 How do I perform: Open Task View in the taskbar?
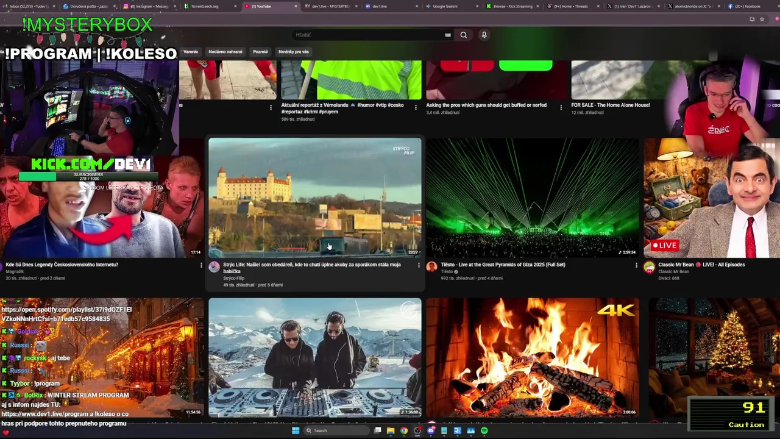(378, 430)
